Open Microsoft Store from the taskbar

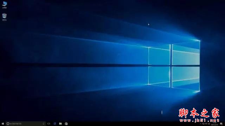click(66, 124)
